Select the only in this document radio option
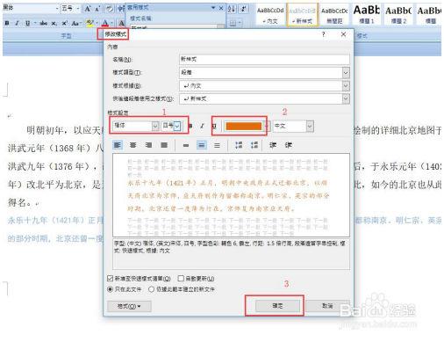The height and width of the screenshot is (342, 444). tap(110, 289)
